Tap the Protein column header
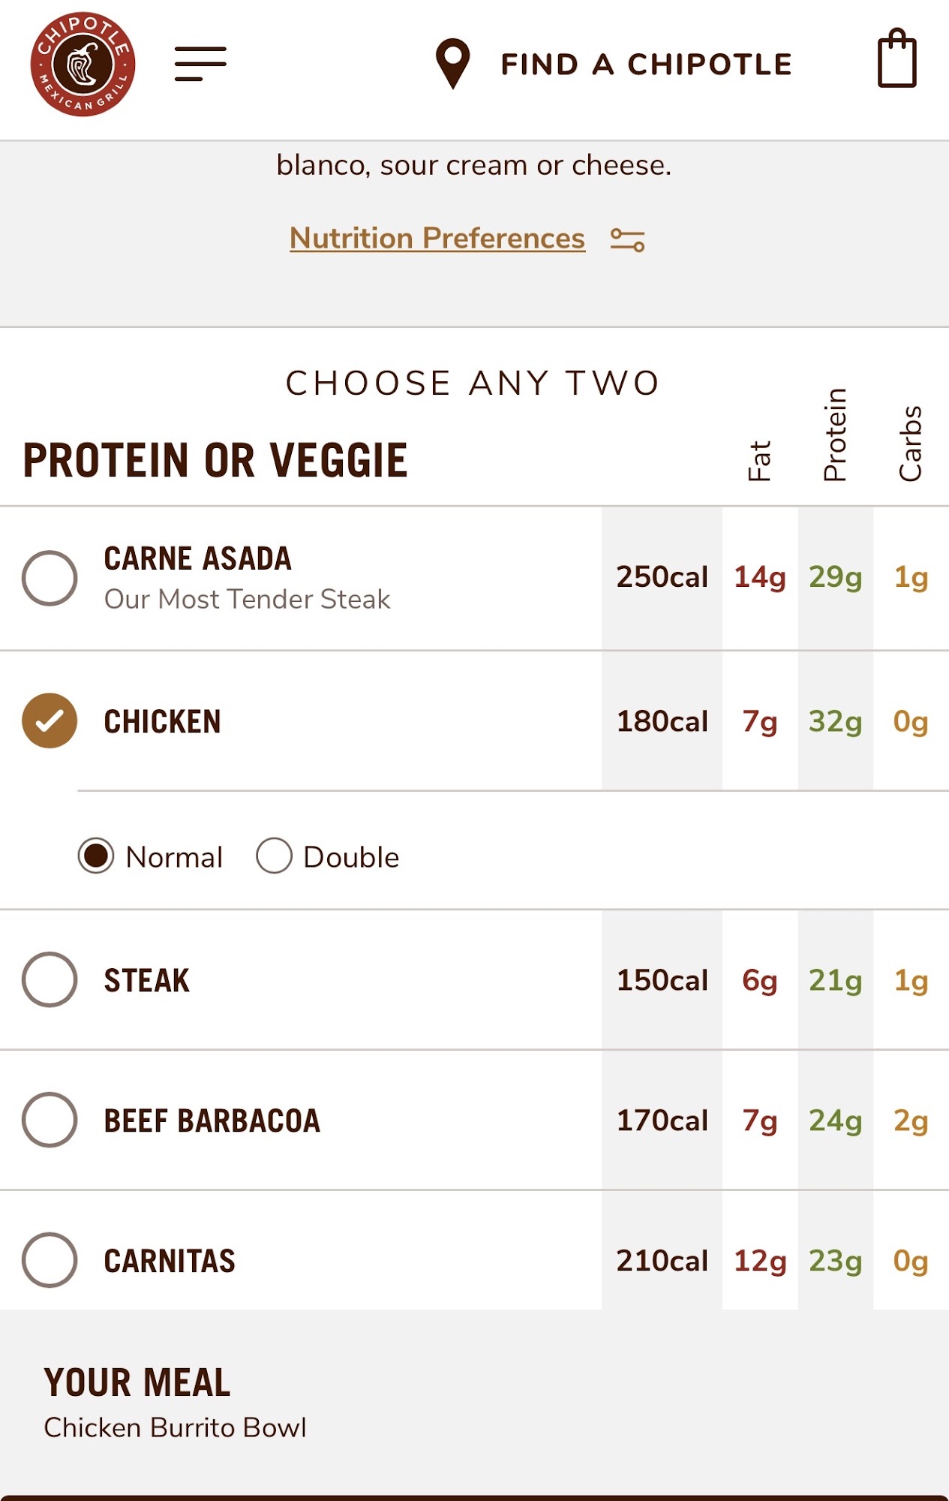The height and width of the screenshot is (1501, 949). pyautogui.click(x=835, y=435)
